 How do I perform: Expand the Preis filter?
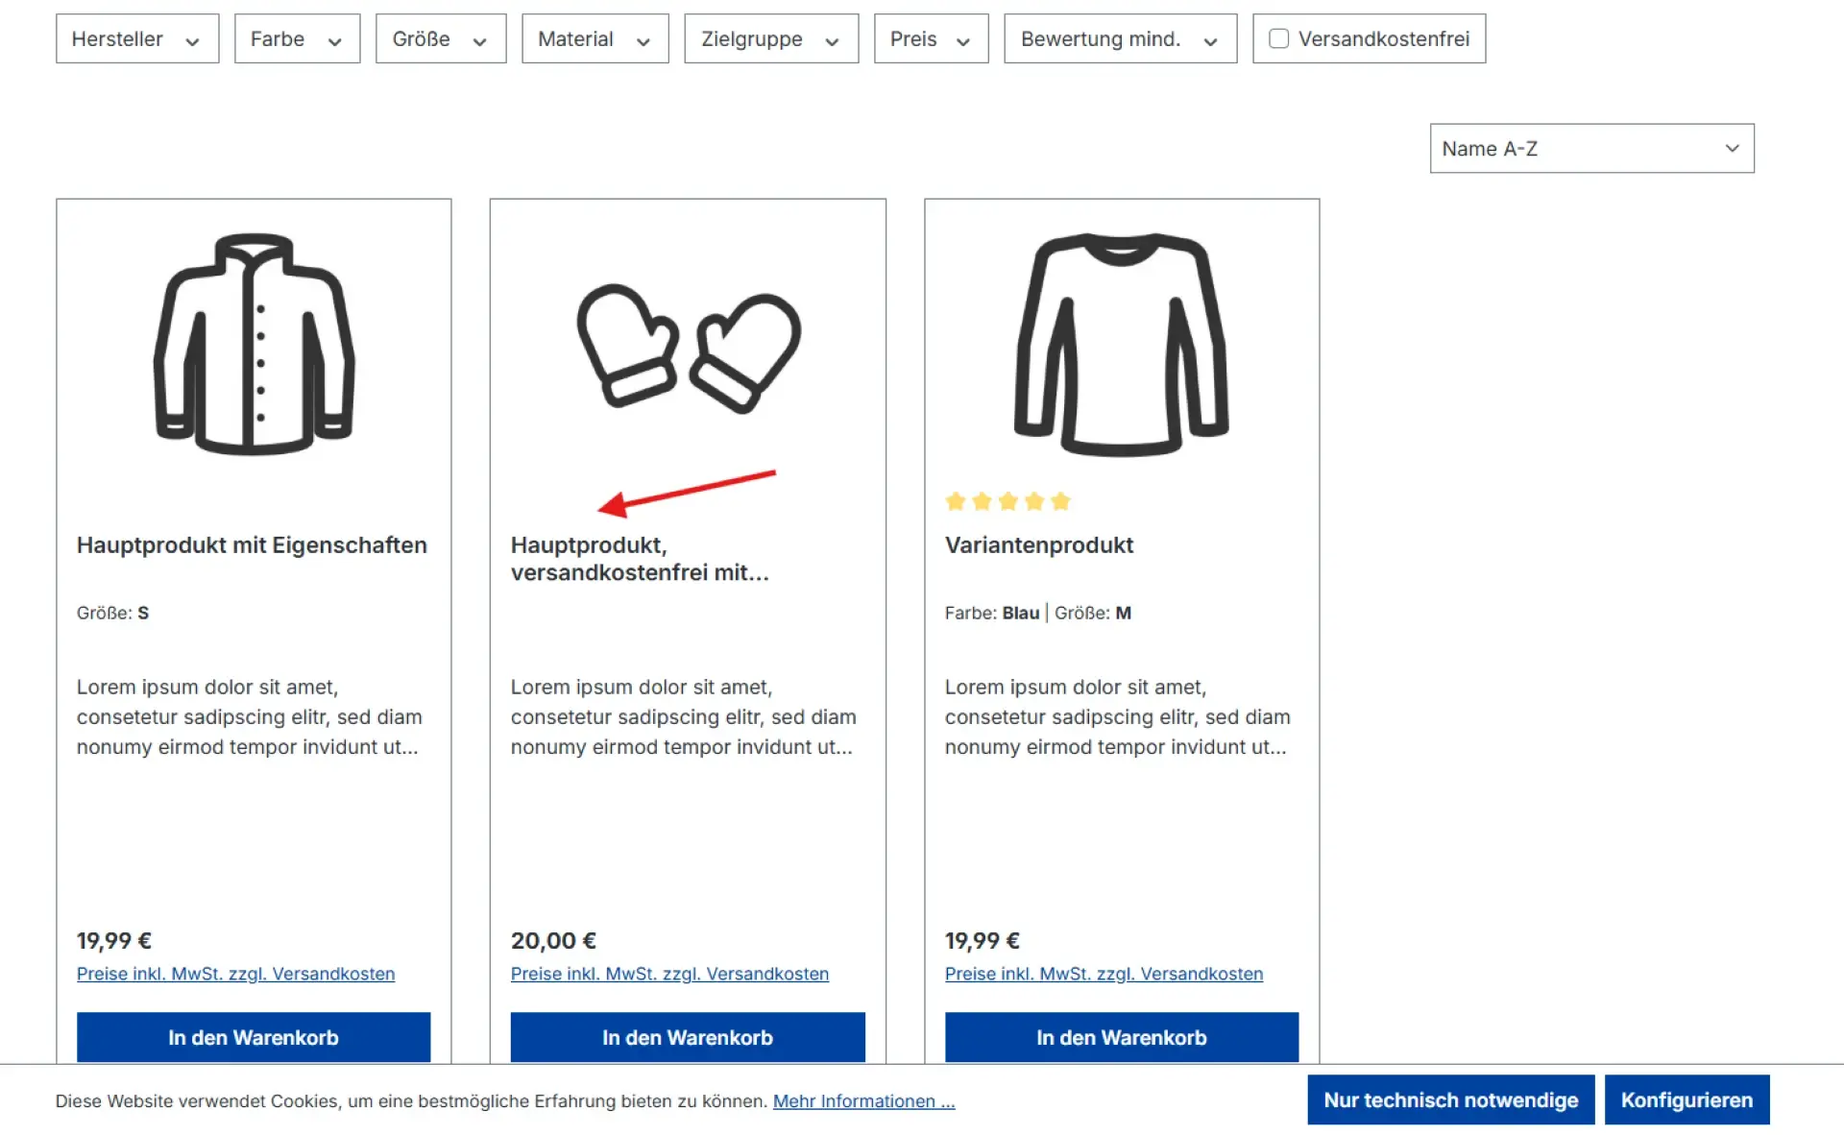click(x=931, y=38)
